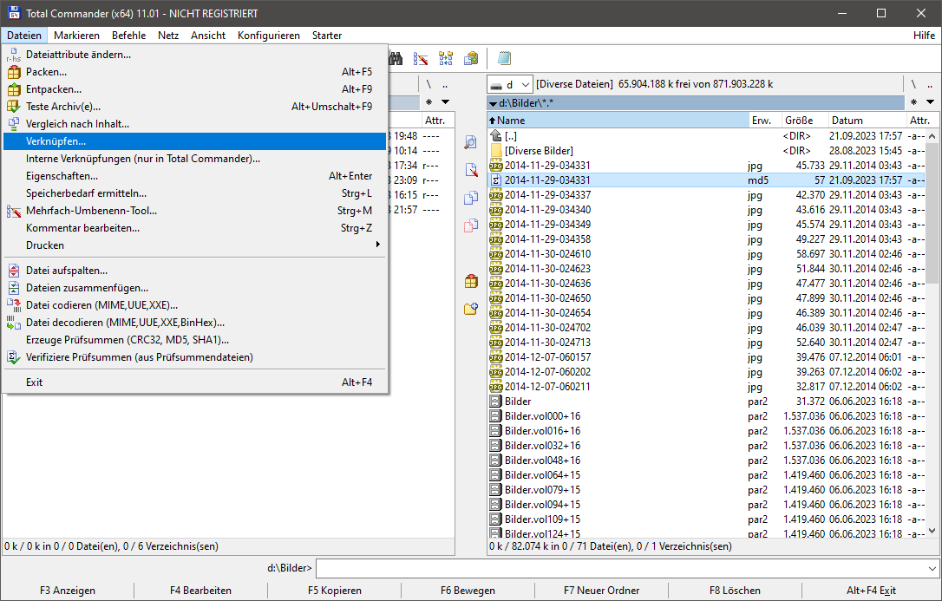The width and height of the screenshot is (942, 601).
Task: Click the pack archive icon in middle bar
Action: [x=471, y=281]
